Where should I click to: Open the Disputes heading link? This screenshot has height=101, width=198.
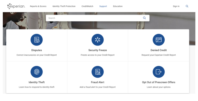click(37, 50)
